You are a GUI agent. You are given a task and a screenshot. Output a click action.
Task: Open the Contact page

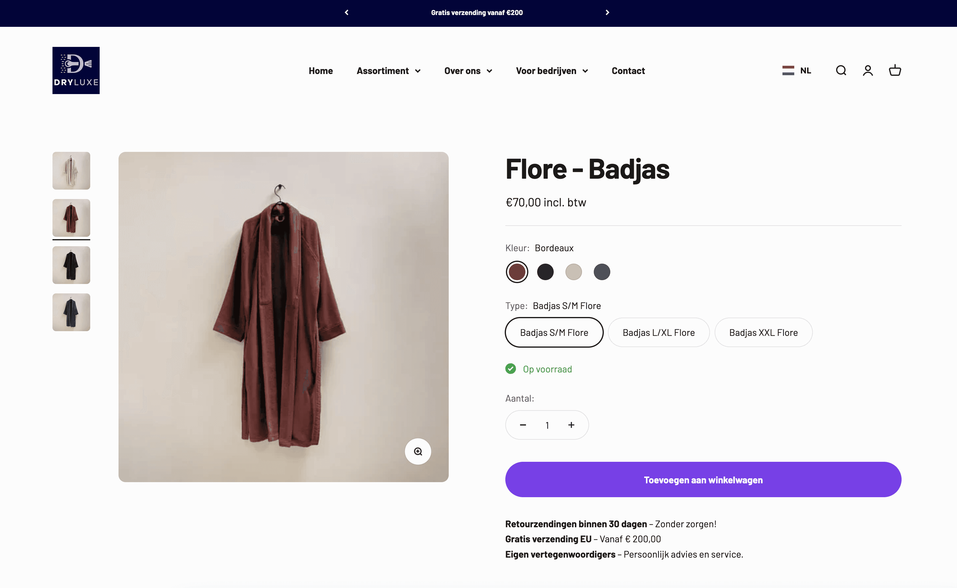[628, 71]
